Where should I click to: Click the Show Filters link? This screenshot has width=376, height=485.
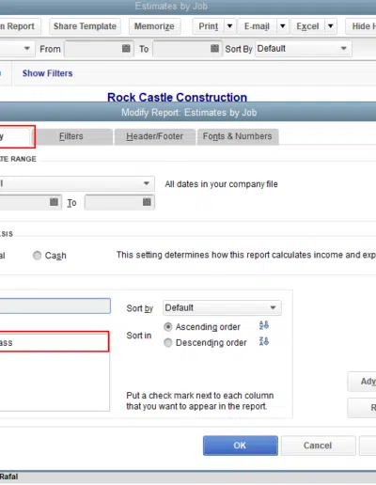(47, 73)
